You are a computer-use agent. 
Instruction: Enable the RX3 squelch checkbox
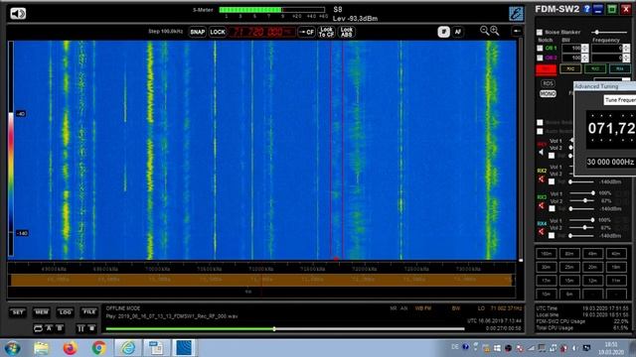[552, 208]
